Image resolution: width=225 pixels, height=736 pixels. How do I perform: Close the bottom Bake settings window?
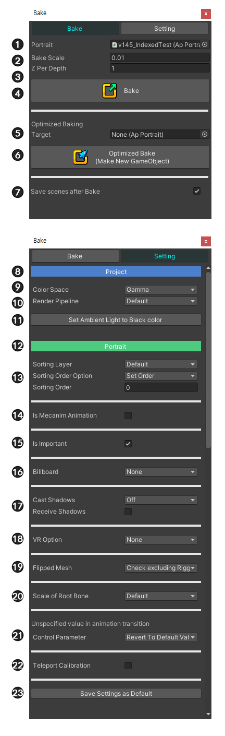point(206,241)
